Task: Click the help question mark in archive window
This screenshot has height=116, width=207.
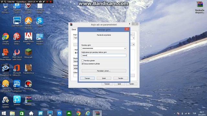Action: click(129, 24)
